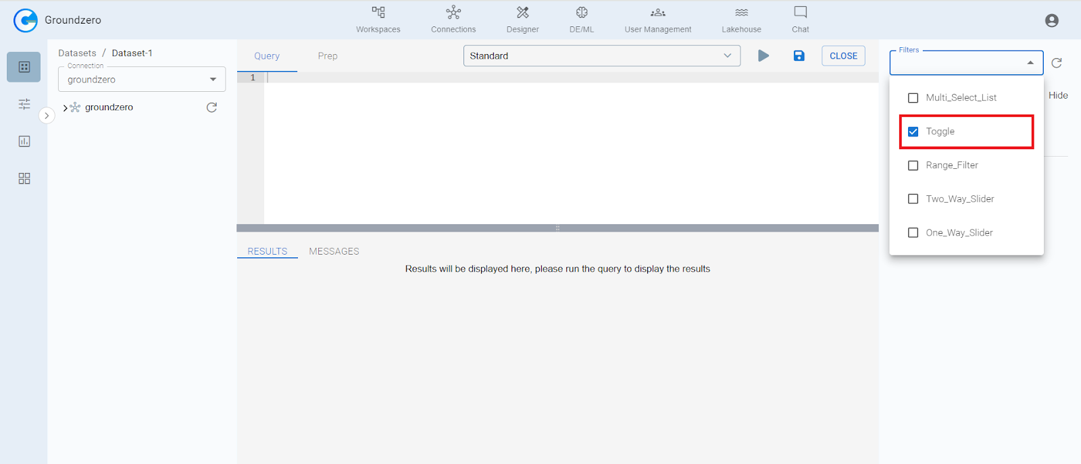Run the query with the play button
Viewport: 1081px width, 464px height.
click(x=763, y=56)
